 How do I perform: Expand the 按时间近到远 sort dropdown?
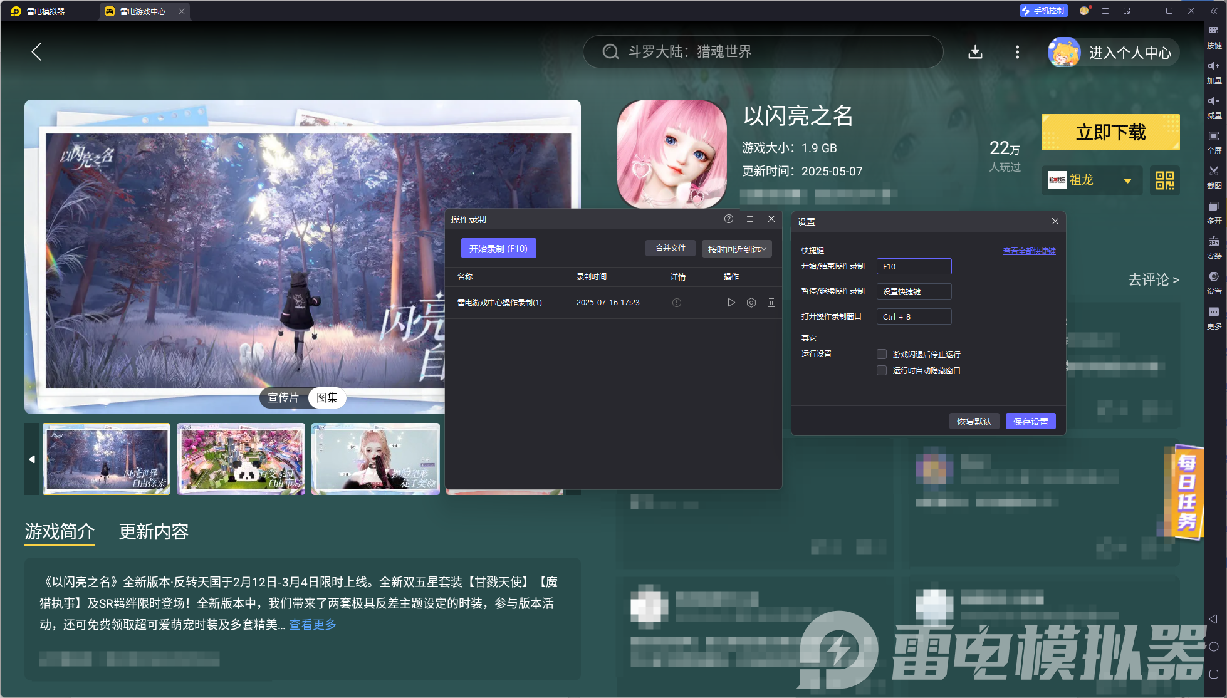736,249
